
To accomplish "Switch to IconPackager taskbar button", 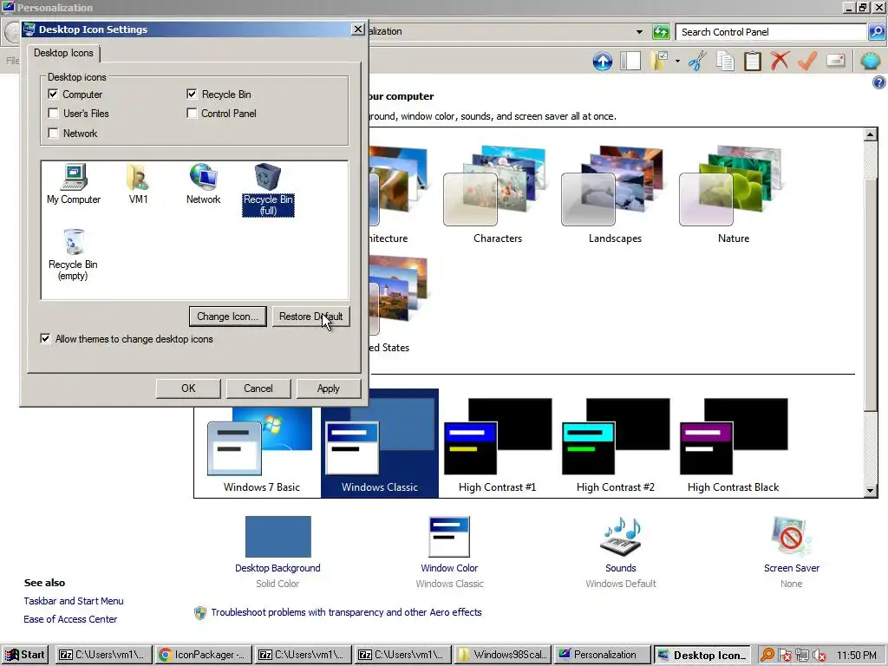I will pos(203,655).
